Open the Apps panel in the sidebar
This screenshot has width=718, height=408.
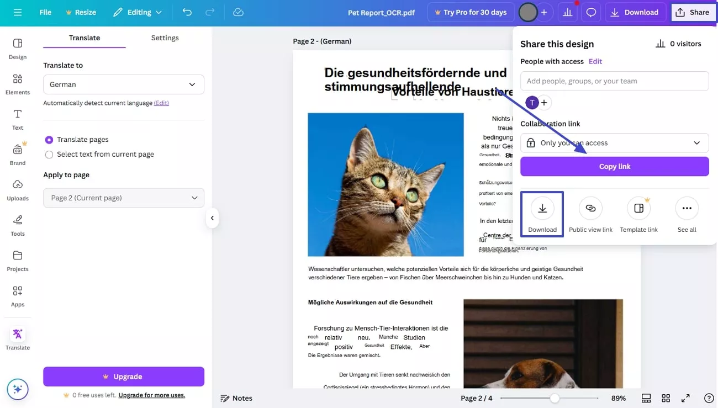click(x=17, y=296)
